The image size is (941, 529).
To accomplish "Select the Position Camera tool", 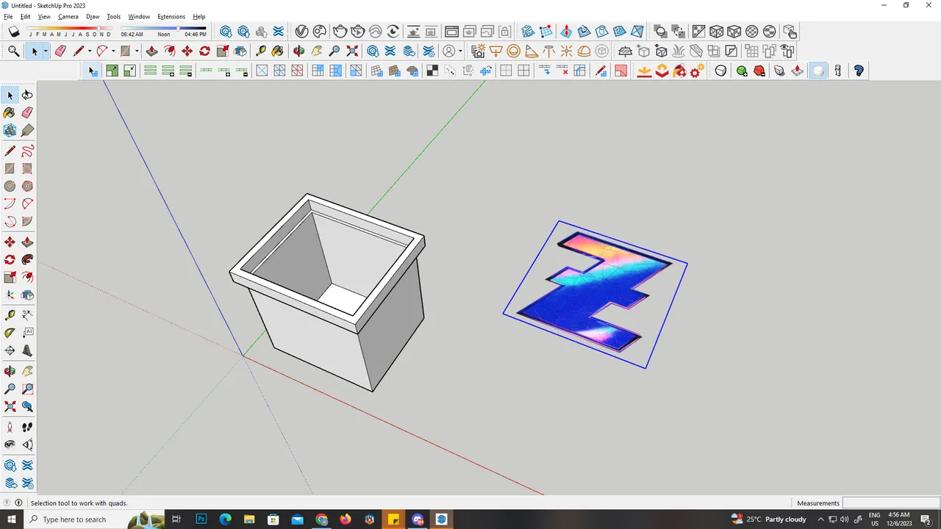I will [x=10, y=427].
